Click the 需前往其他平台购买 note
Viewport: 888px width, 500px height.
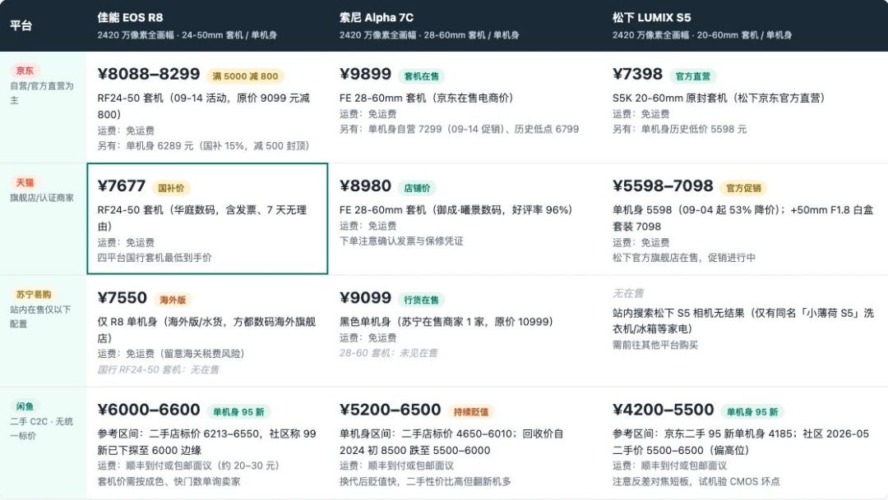tap(655, 345)
